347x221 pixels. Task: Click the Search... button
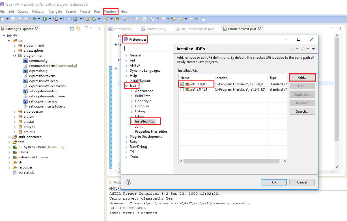tap(302, 111)
